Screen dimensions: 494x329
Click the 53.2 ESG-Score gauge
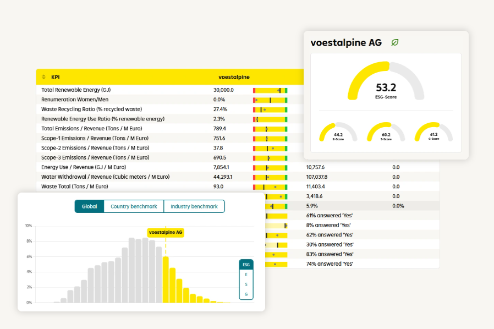click(x=386, y=81)
